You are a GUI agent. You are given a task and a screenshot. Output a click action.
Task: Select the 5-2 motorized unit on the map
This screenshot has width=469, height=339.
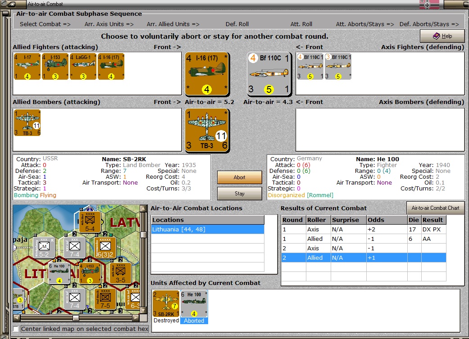[x=44, y=248]
